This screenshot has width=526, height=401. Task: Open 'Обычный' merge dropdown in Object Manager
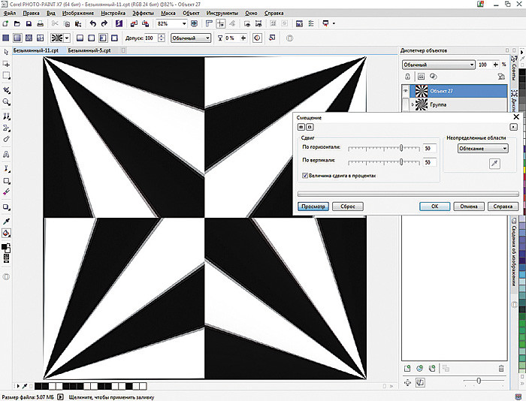point(438,65)
